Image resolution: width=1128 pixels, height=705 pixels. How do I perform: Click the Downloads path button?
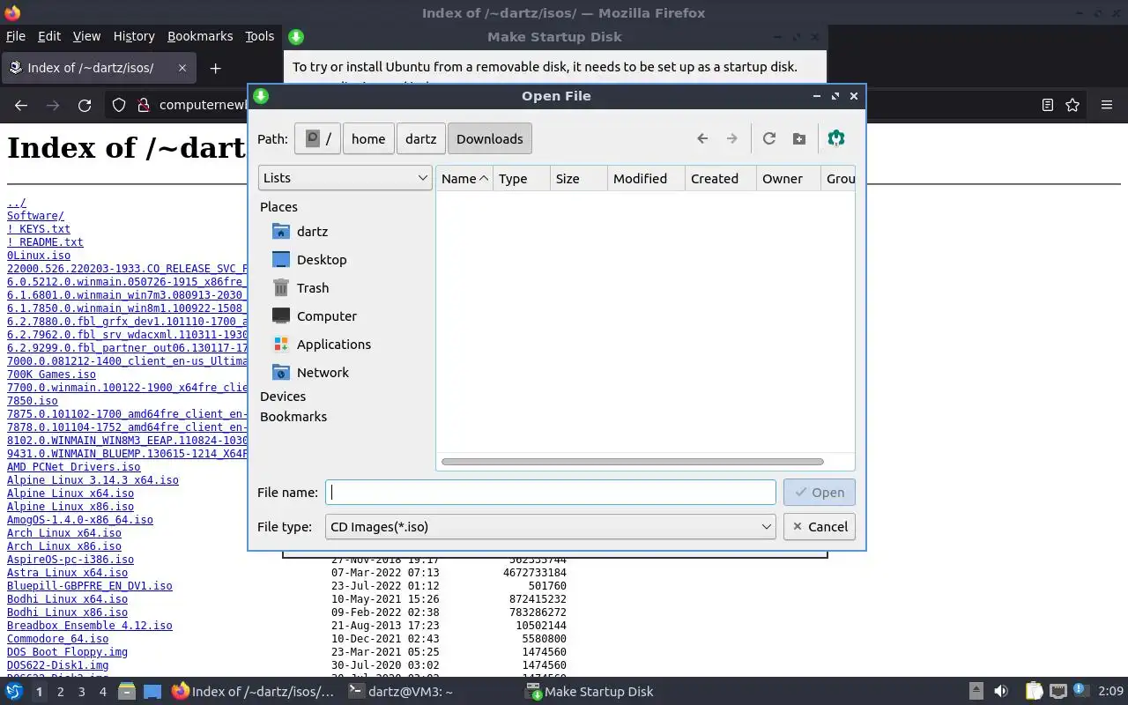(x=489, y=138)
